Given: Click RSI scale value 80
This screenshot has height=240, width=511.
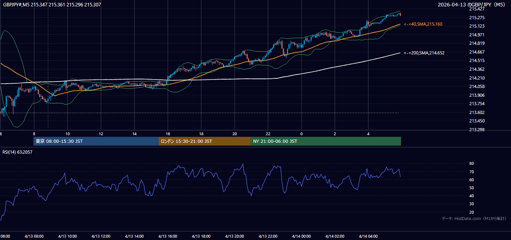Looking at the screenshot, I should pyautogui.click(x=471, y=164).
